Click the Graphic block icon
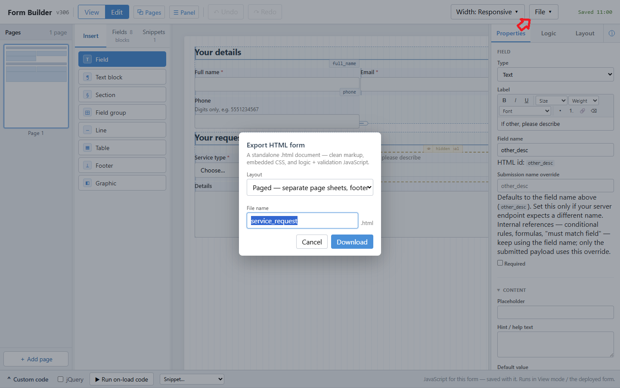Image resolution: width=620 pixels, height=388 pixels. coord(87,183)
